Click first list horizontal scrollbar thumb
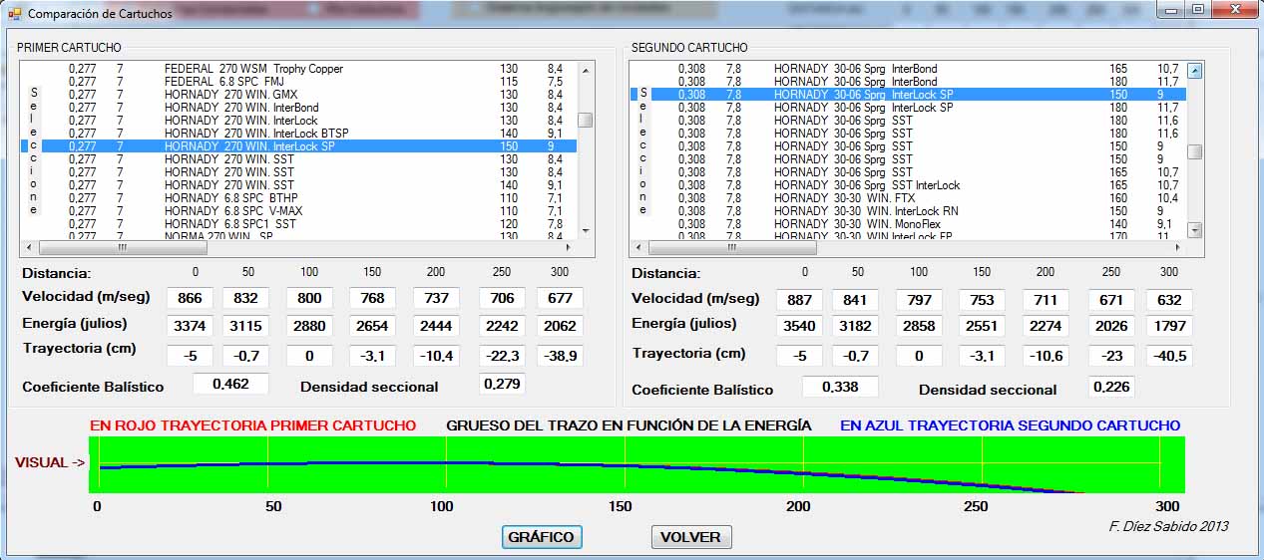This screenshot has width=1264, height=560. (x=122, y=247)
